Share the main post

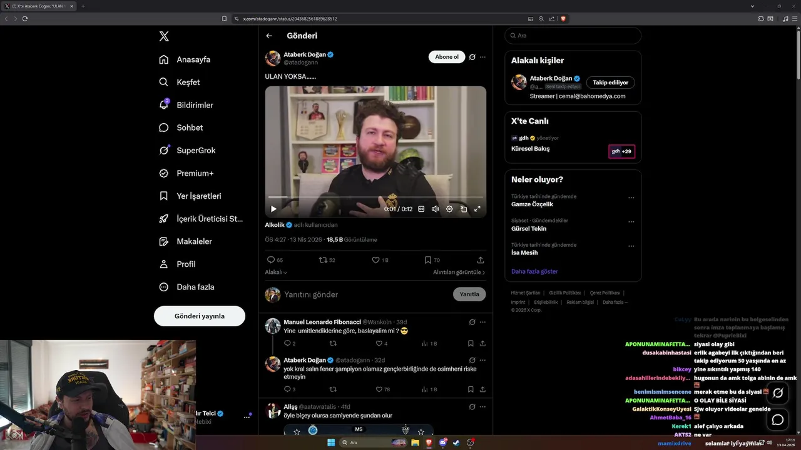[481, 260]
